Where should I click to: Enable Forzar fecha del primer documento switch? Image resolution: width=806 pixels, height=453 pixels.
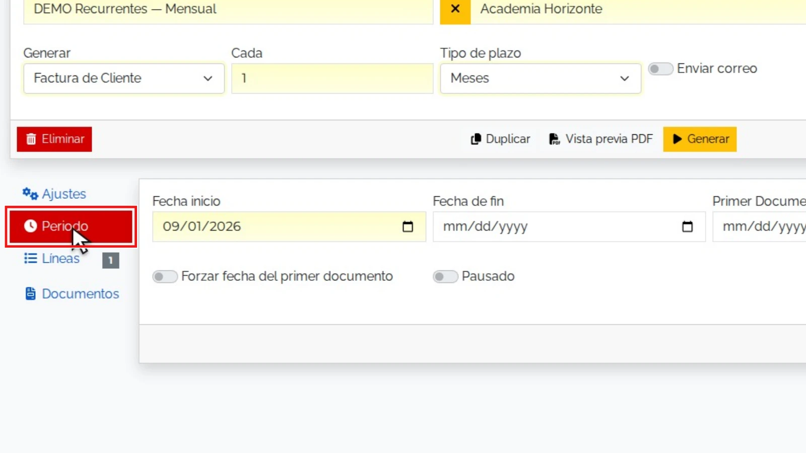point(165,276)
